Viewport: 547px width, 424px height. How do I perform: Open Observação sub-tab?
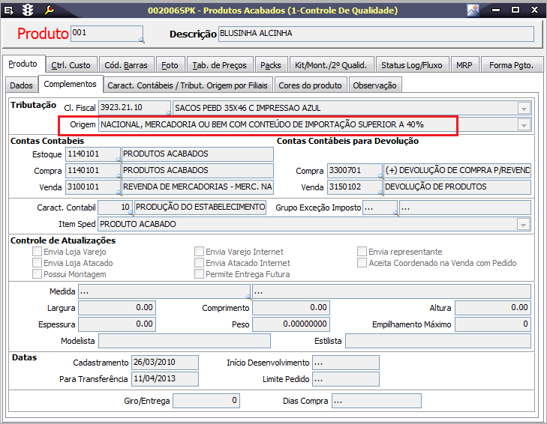click(374, 85)
